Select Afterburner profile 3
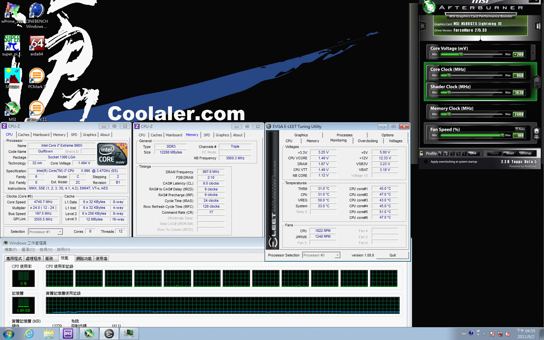 (x=452, y=153)
